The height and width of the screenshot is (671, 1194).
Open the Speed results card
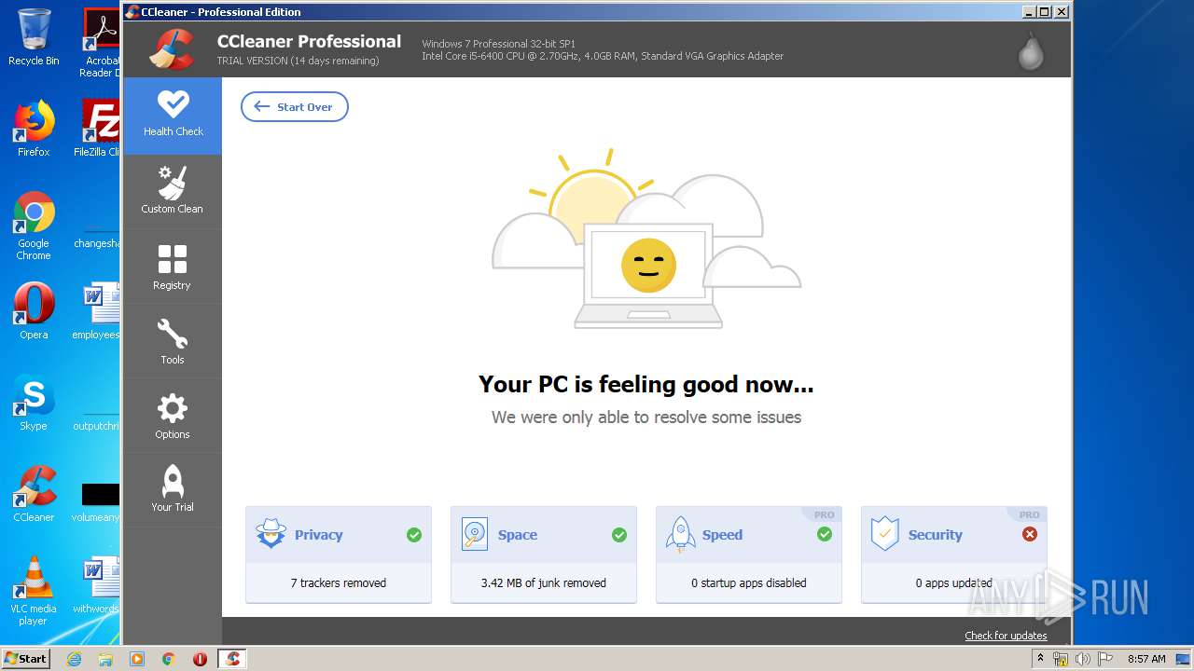[x=749, y=555]
